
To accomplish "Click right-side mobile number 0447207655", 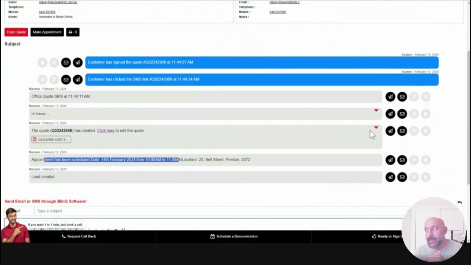I will click(x=278, y=12).
